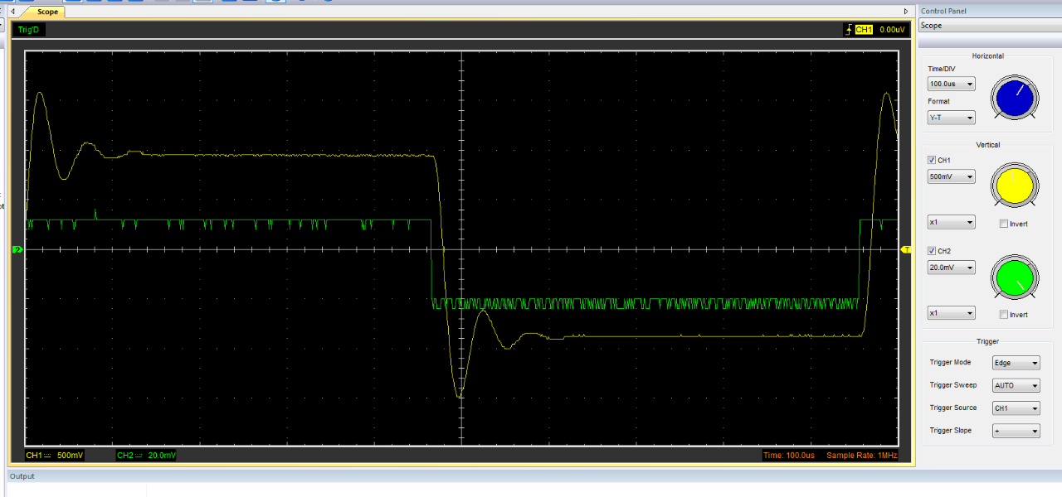Click the yellow T trigger level marker

click(905, 249)
